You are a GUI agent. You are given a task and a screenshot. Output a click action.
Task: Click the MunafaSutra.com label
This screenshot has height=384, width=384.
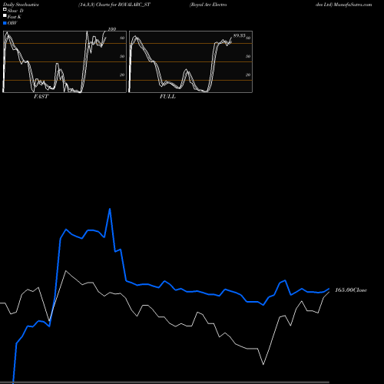(353, 5)
